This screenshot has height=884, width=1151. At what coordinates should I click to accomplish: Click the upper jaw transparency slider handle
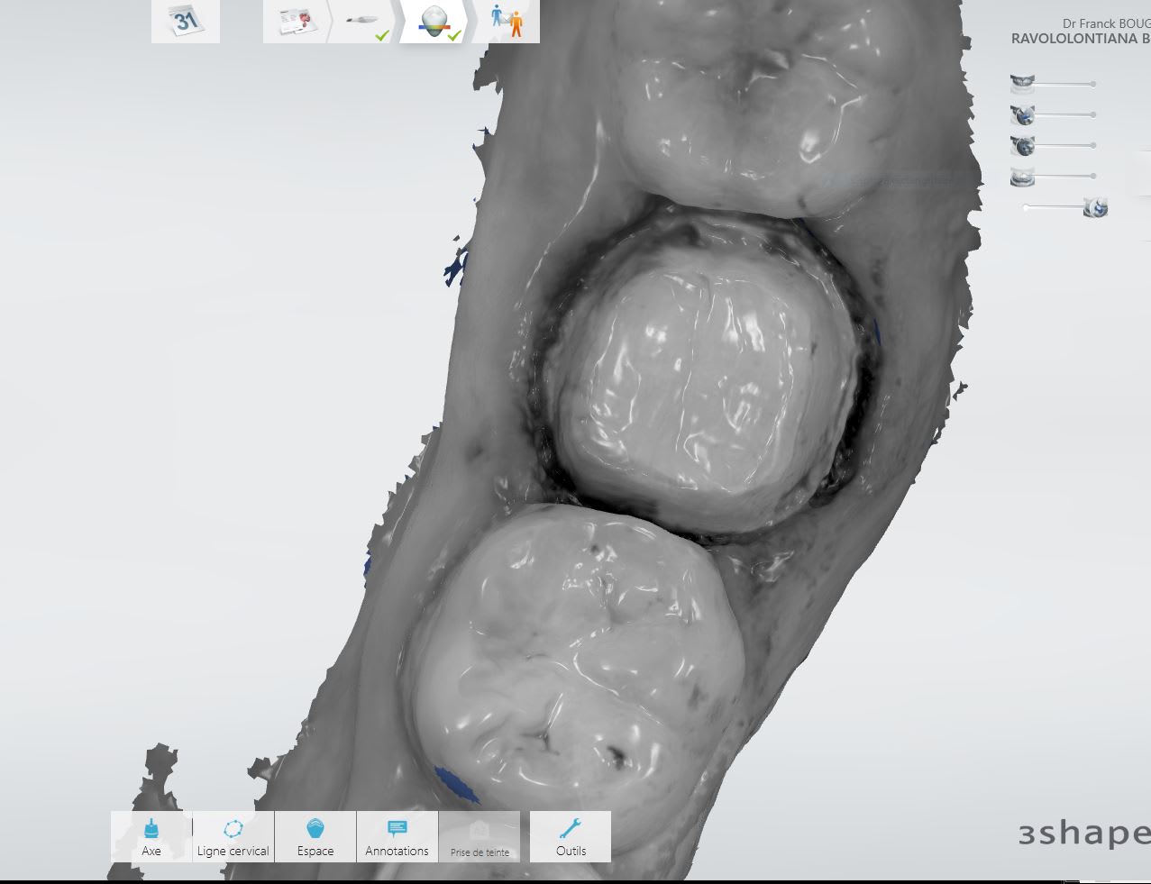(1093, 84)
